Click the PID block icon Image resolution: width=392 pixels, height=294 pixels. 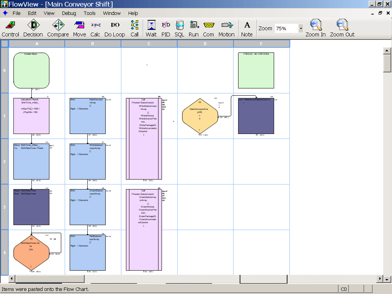(166, 28)
